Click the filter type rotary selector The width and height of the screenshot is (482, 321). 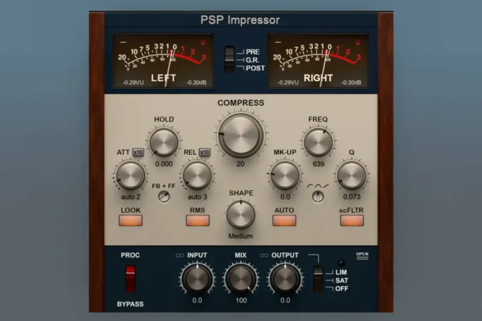318,196
